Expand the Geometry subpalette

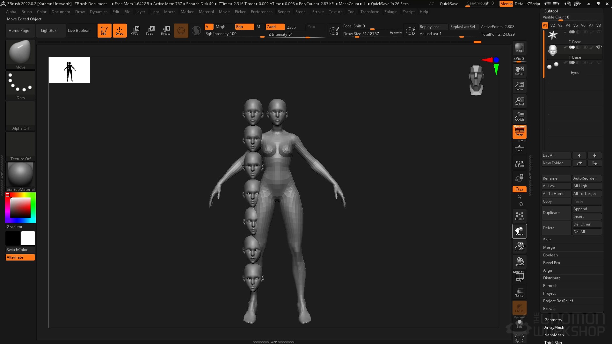coord(553,320)
